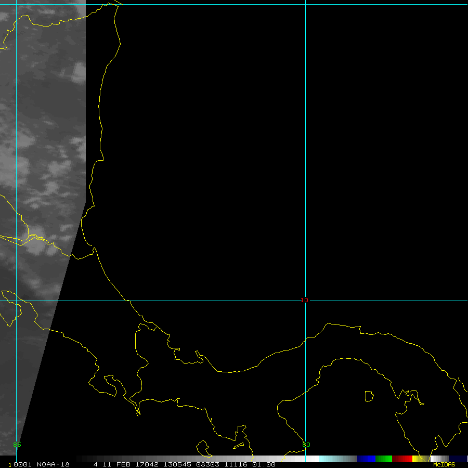This screenshot has width=468, height=468.
Task: Click the green segment of the color bar
Action: tap(383, 459)
